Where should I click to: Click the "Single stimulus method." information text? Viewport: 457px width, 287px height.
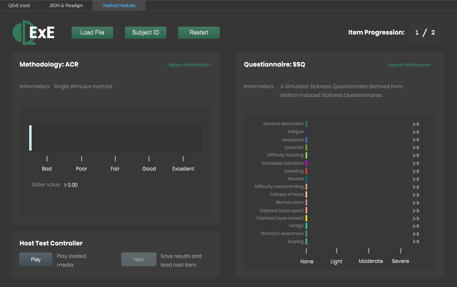tap(84, 87)
